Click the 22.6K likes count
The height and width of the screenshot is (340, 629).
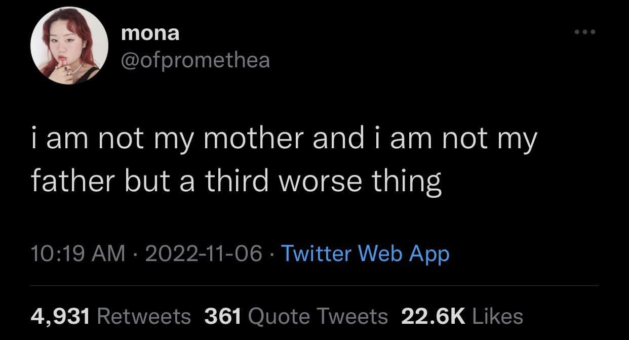click(x=433, y=316)
